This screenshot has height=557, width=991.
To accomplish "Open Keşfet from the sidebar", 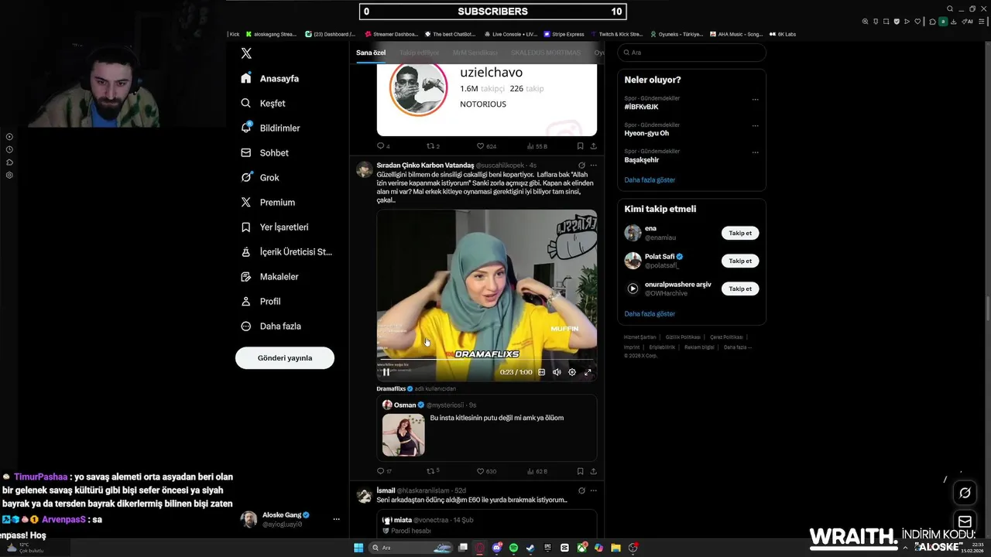I will point(263,103).
